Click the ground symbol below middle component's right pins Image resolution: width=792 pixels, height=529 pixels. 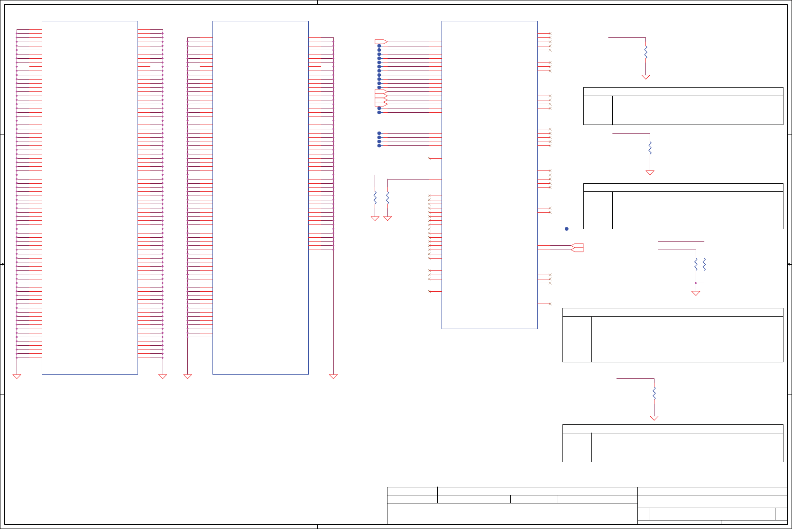coord(333,377)
